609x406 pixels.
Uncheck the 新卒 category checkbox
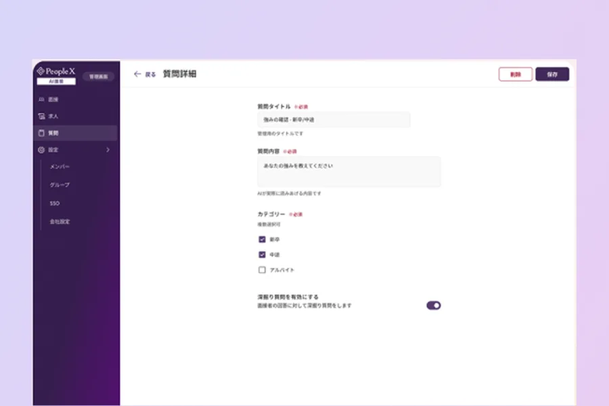pos(262,240)
